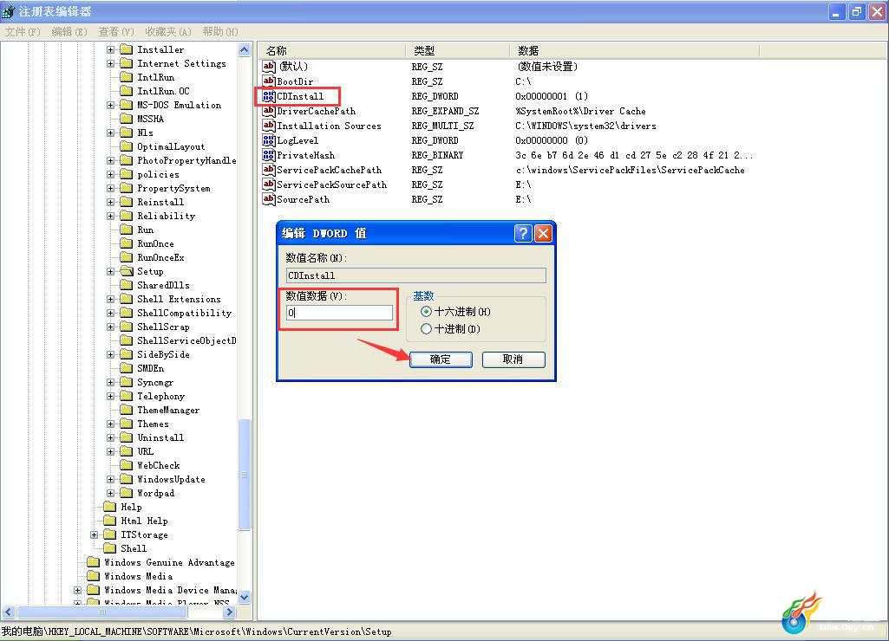
Task: Click the 数值名称 CDInstall name field
Action: (x=416, y=275)
